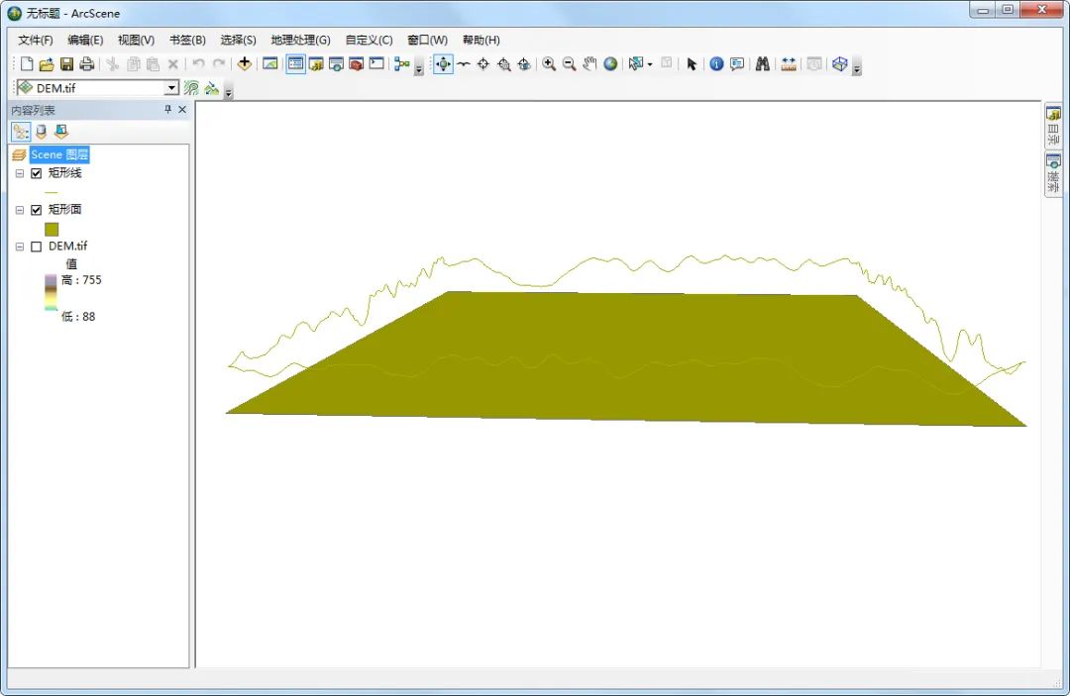Open the 窗口(W) menu
Viewport: 1070px width, 696px height.
click(x=427, y=40)
